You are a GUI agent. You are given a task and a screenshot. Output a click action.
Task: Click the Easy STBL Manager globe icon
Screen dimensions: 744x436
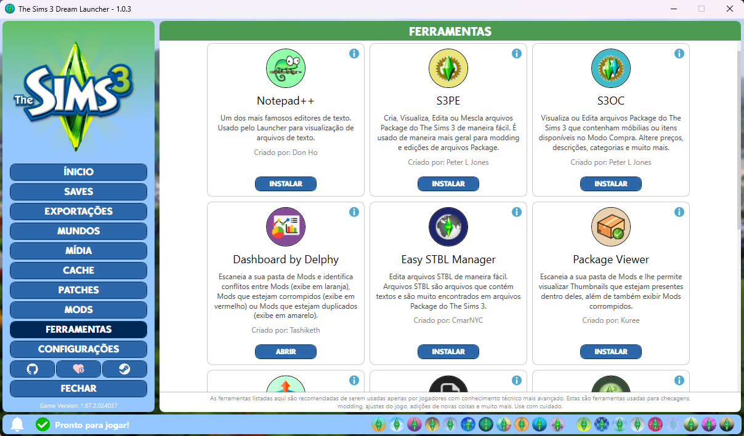tap(448, 227)
